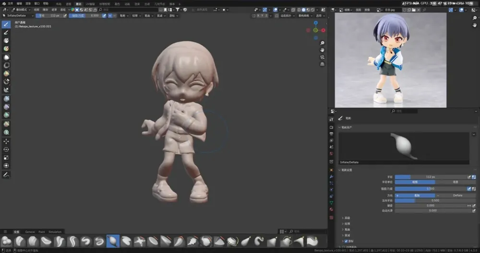This screenshot has height=253, width=480.
Task: Expand the 高级 (Advanced) section
Action: point(347,218)
